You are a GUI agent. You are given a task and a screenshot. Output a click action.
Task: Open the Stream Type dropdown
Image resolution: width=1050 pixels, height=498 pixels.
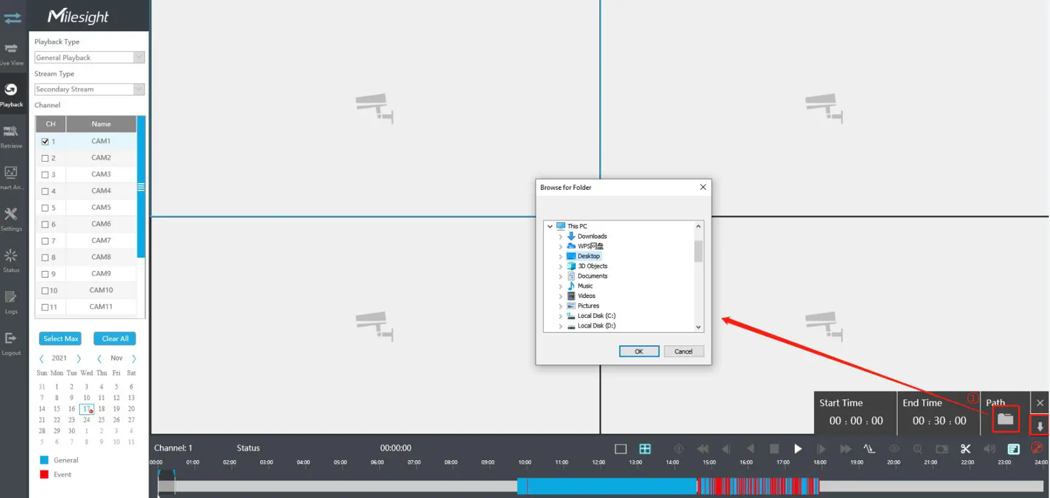point(89,89)
